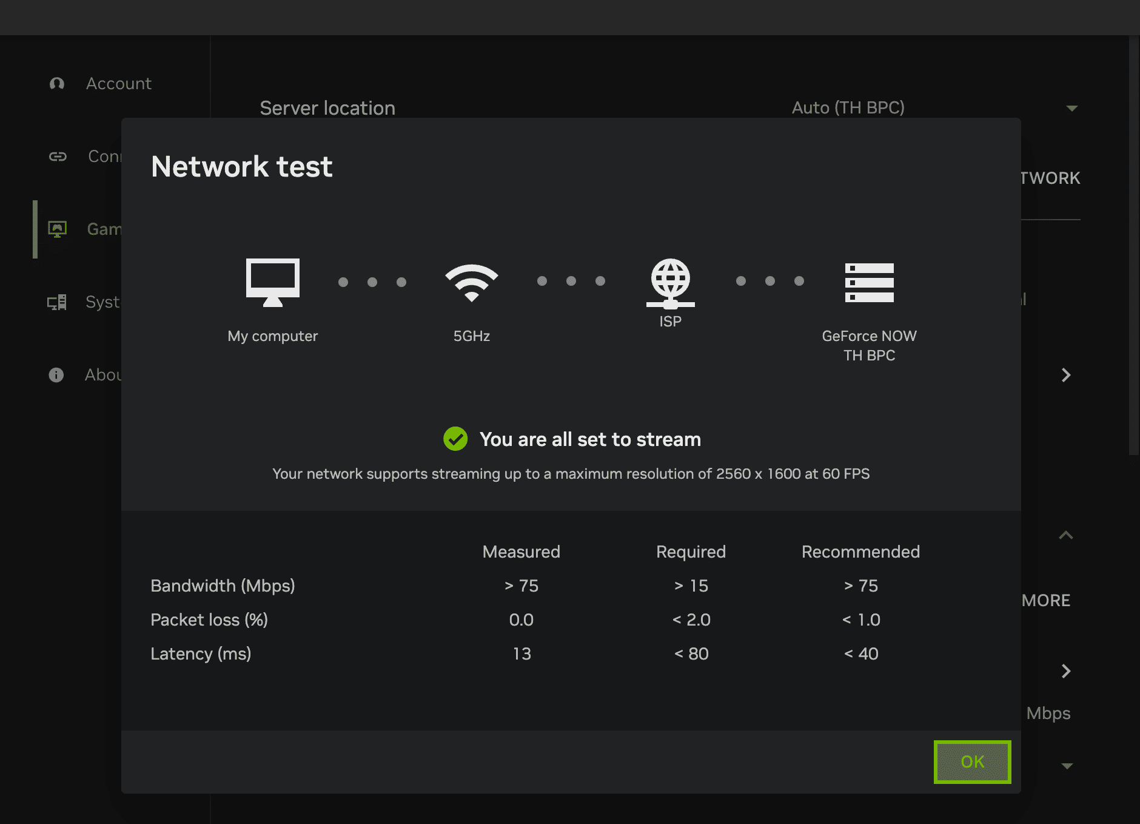This screenshot has height=824, width=1140.
Task: Click the Gameplay monitor icon in sidebar
Action: coord(58,229)
